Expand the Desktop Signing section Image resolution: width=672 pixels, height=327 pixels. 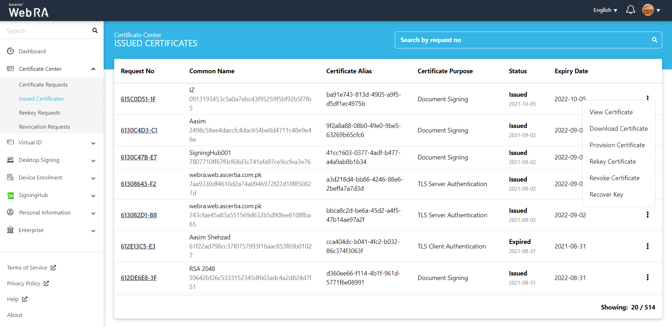tap(93, 161)
